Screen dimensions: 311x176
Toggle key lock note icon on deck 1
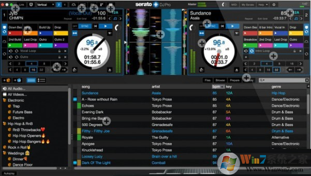(x=115, y=19)
